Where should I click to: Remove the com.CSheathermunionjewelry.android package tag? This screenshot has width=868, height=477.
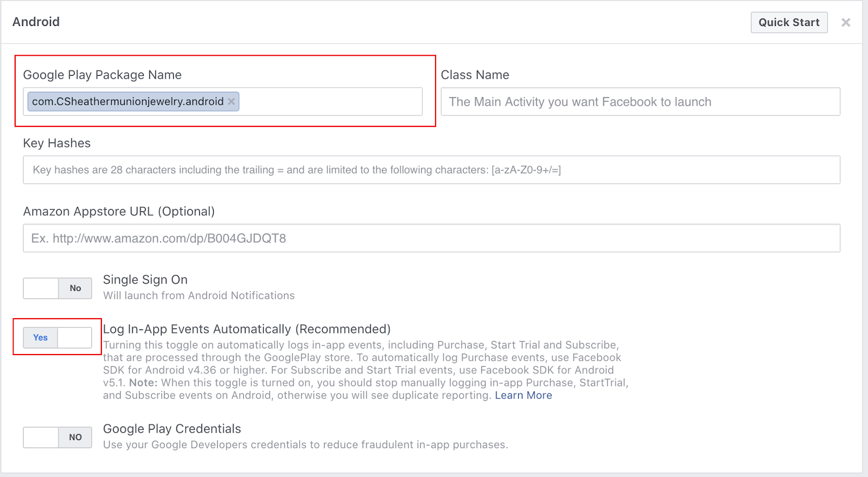click(x=231, y=101)
